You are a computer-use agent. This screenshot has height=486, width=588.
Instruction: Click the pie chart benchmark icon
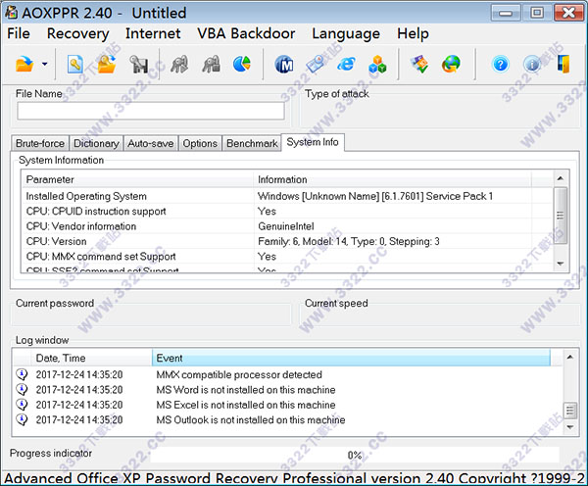click(241, 65)
